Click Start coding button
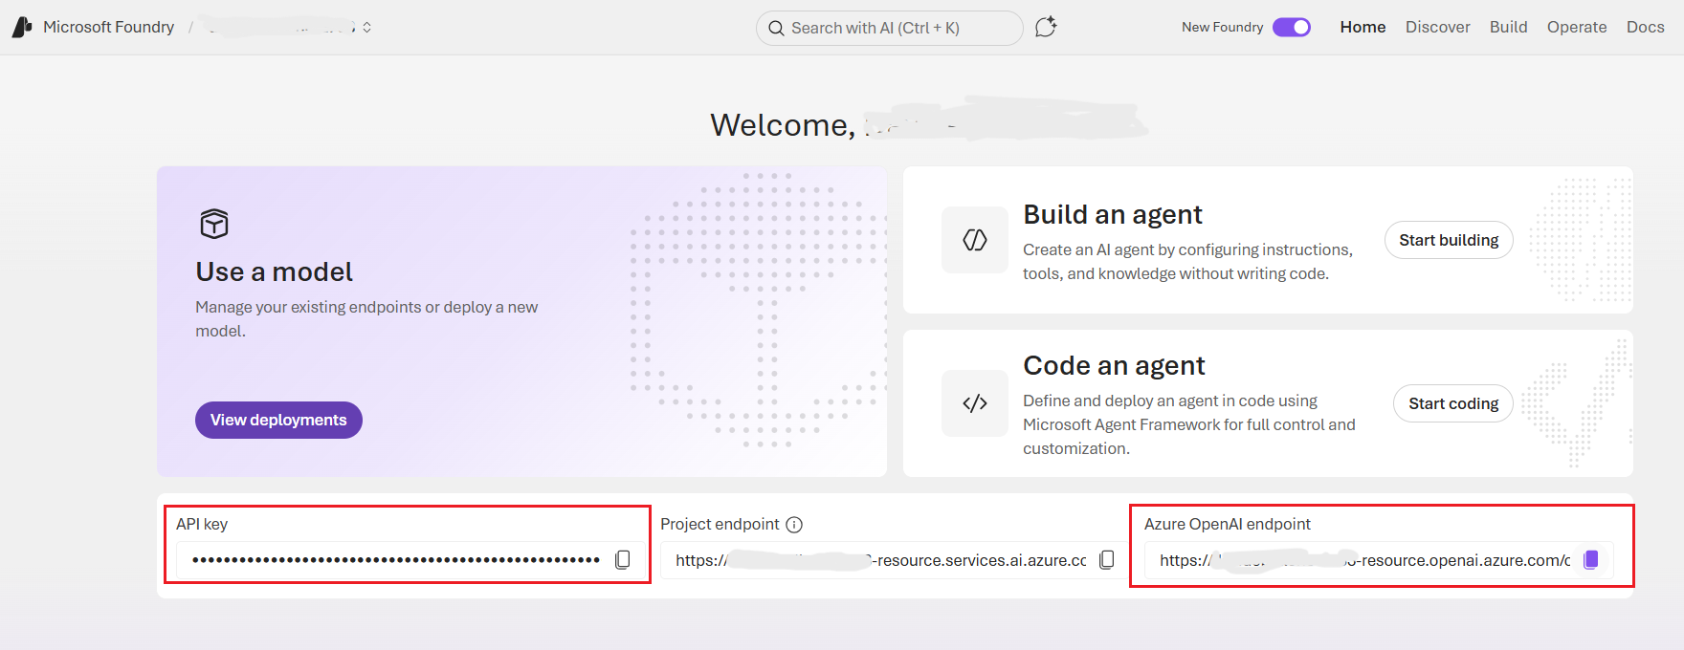 [x=1453, y=403]
